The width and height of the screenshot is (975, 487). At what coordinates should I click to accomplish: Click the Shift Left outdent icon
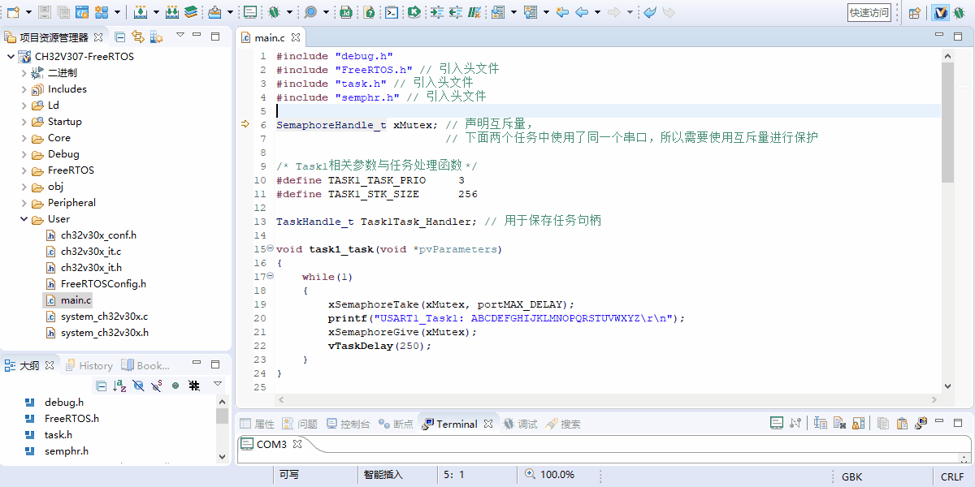455,12
